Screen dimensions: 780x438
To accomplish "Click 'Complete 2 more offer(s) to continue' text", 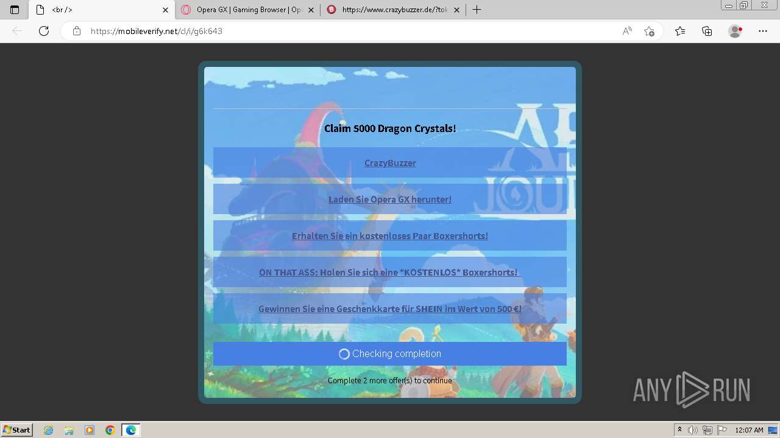I will [x=390, y=381].
